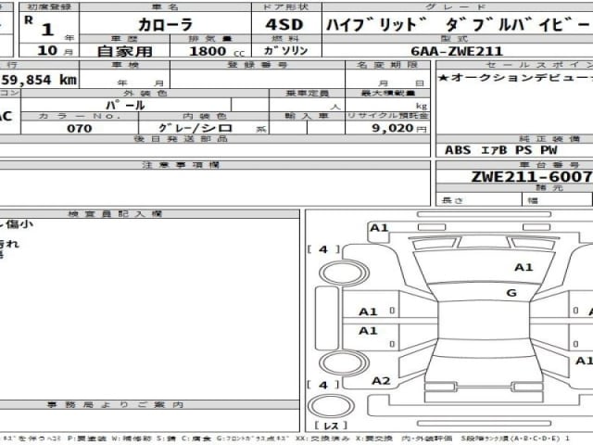Click the legend entry W:補修跡

click(x=131, y=439)
